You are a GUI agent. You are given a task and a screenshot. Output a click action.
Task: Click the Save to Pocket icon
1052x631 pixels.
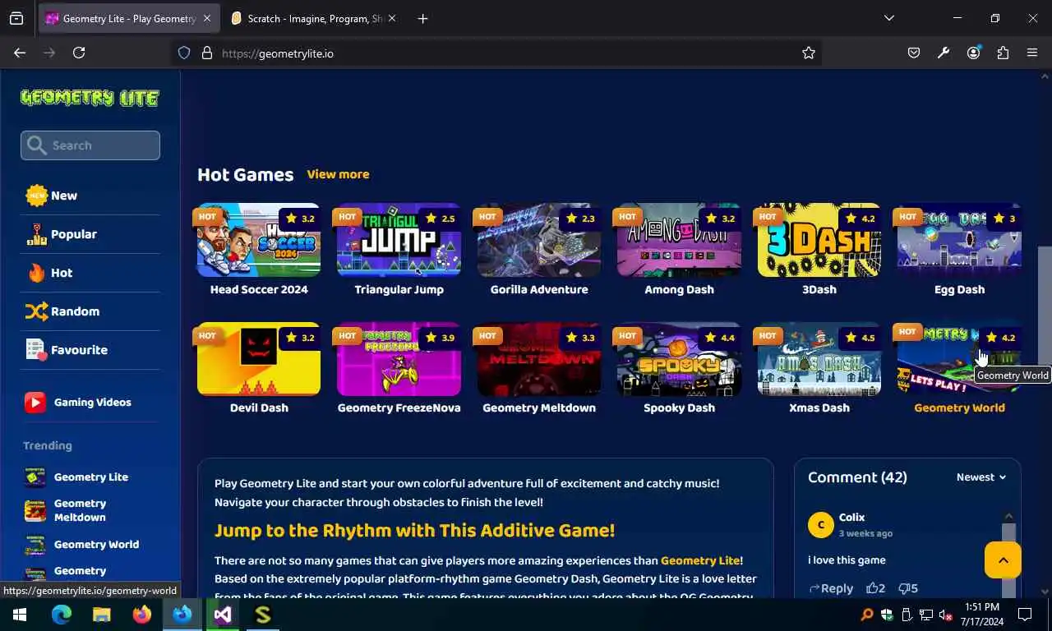(914, 53)
